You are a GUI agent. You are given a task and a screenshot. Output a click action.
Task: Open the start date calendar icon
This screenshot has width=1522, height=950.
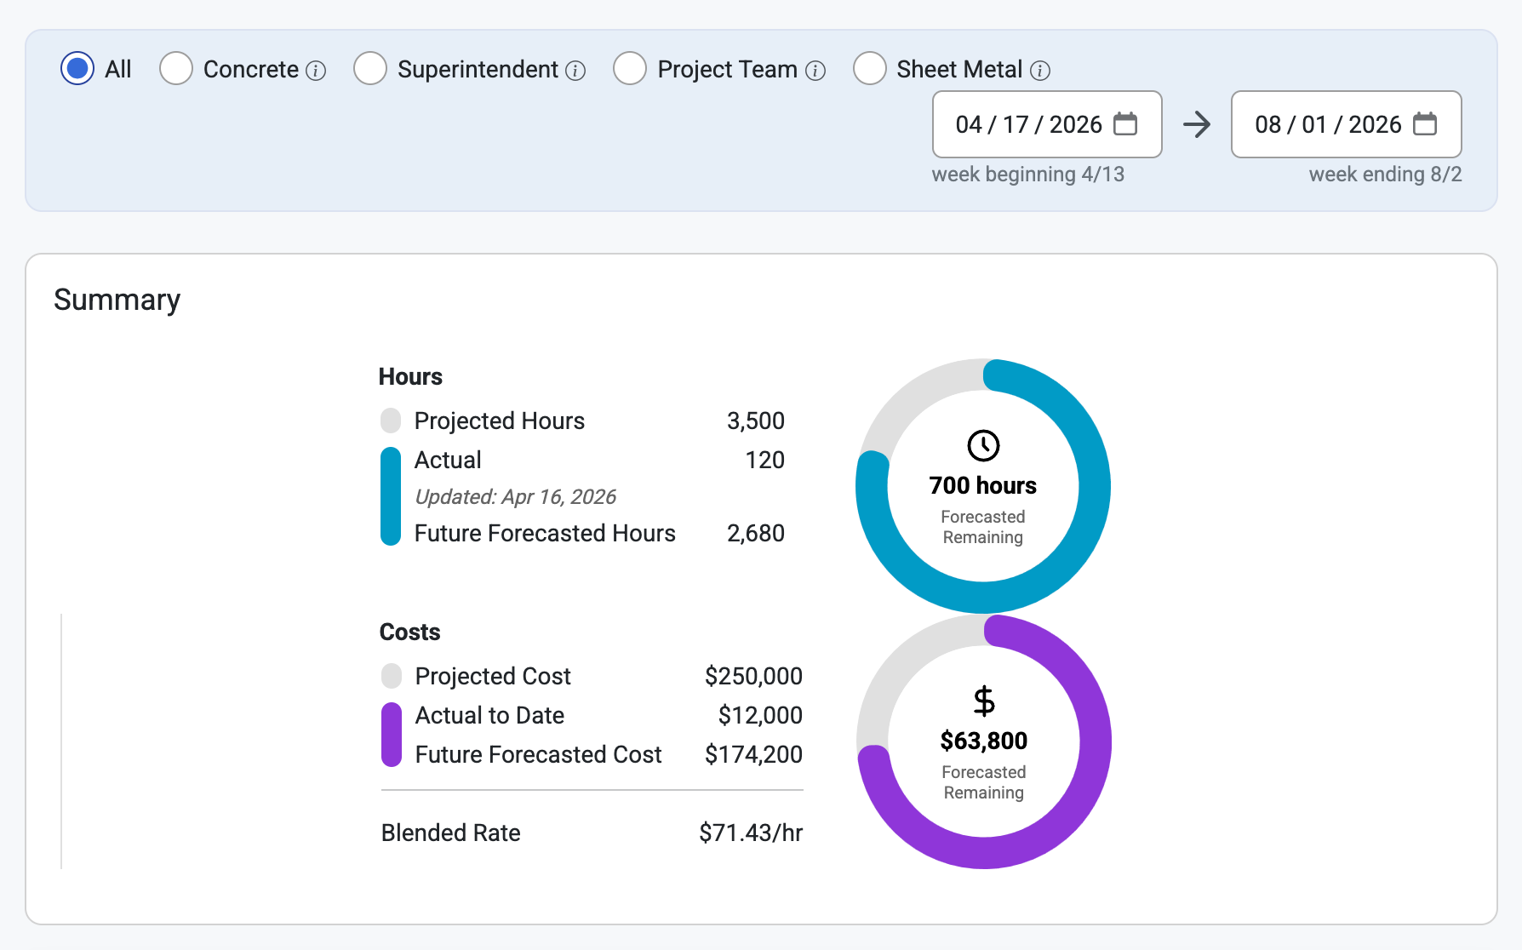1125,124
